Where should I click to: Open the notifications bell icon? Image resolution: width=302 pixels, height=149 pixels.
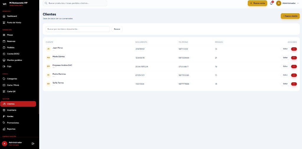[x=271, y=3]
